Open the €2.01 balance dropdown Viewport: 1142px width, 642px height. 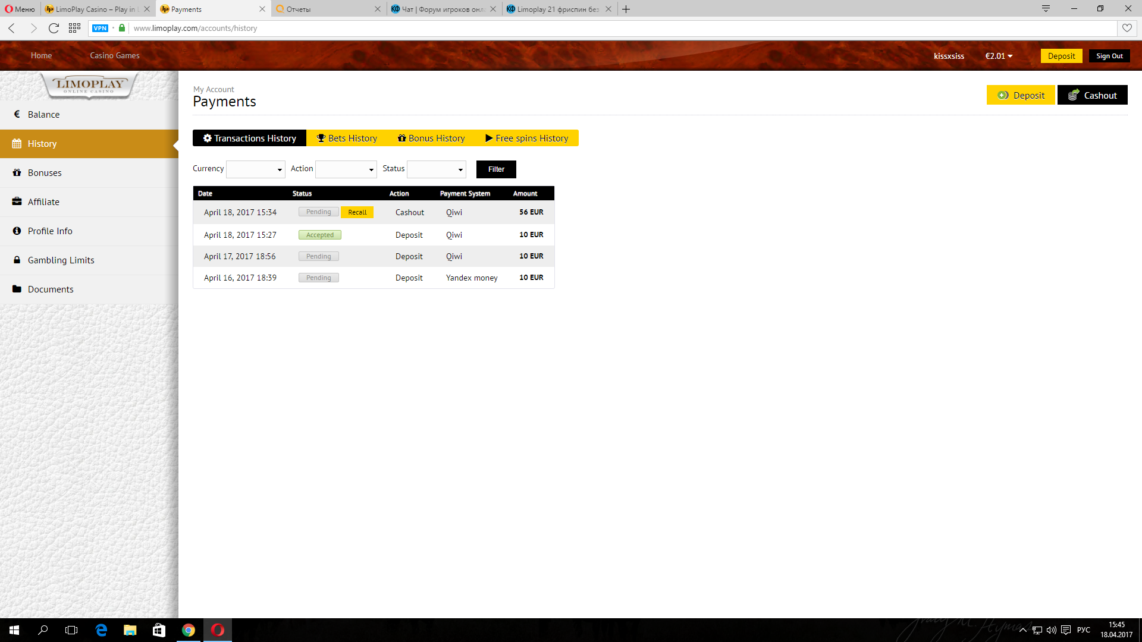(999, 56)
